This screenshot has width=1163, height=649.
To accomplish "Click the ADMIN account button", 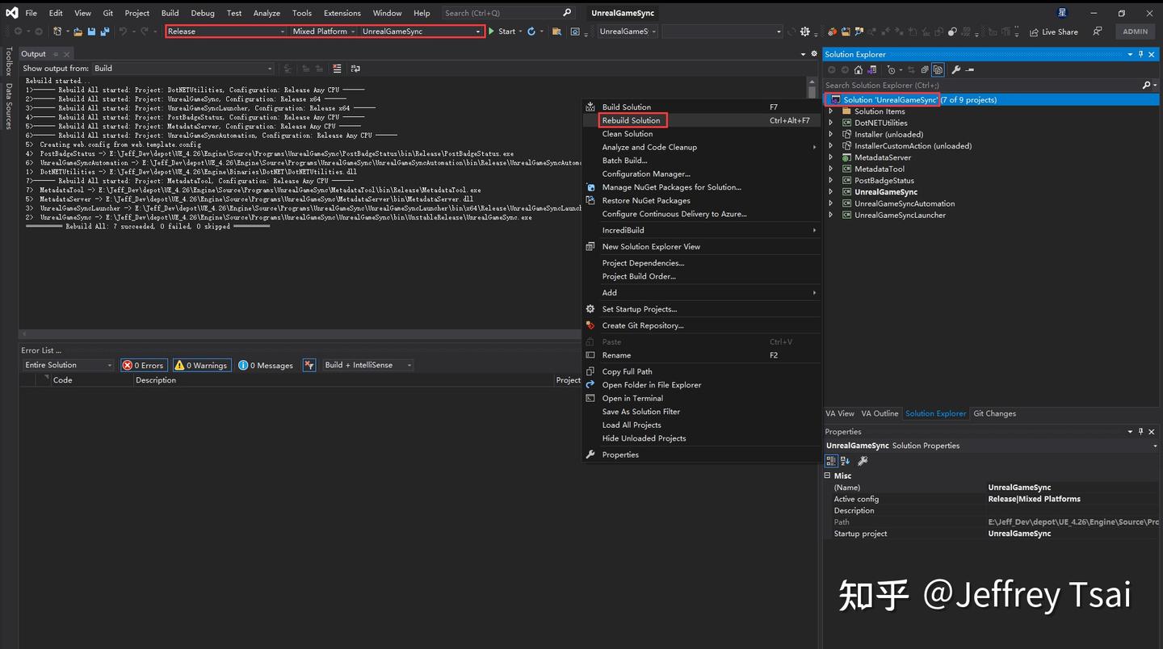I will [1135, 31].
